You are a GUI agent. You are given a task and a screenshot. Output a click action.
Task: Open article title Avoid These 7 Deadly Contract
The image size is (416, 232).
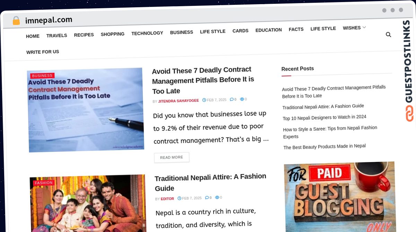click(203, 80)
